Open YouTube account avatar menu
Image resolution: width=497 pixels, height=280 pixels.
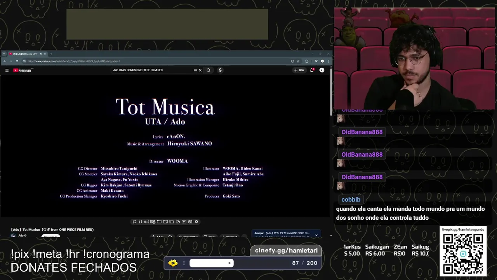322,70
